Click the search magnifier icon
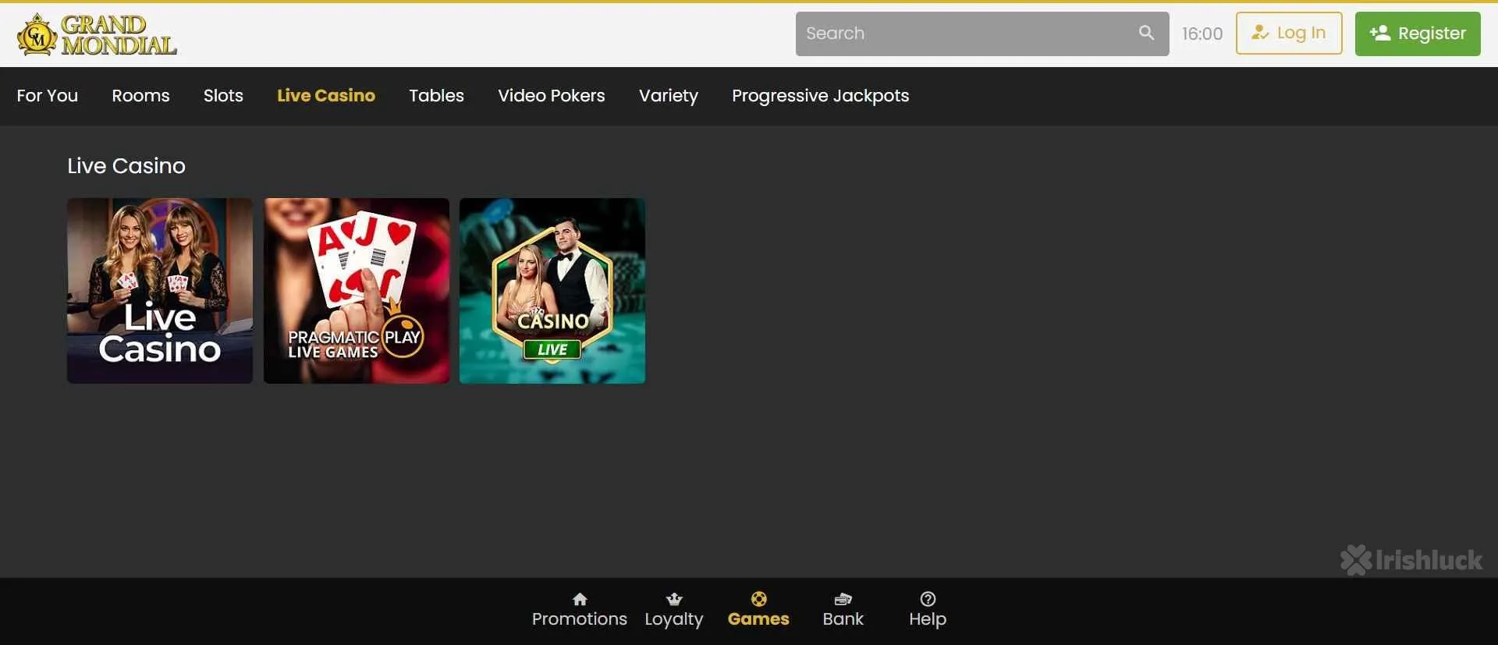Viewport: 1498px width, 645px height. coord(1146,33)
